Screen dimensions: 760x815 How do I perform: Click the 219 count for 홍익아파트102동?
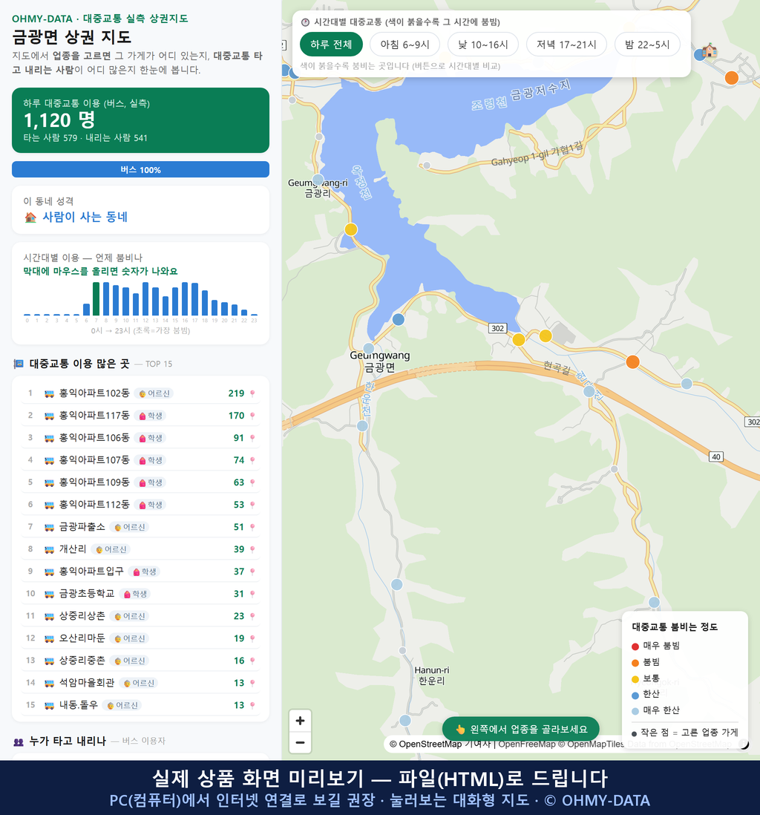[236, 393]
